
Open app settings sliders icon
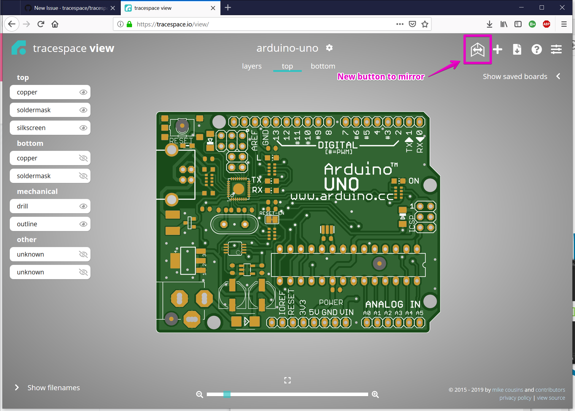[x=556, y=49]
